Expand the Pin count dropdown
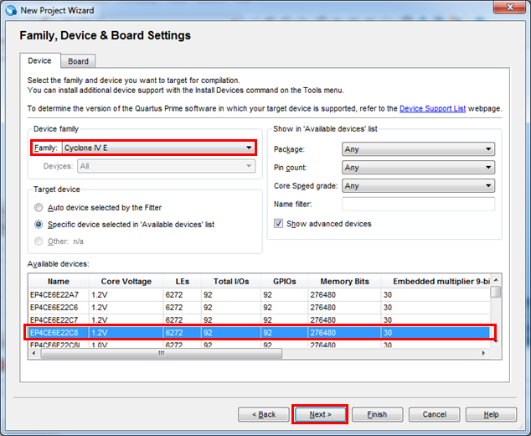Image resolution: width=531 pixels, height=436 pixels. tap(418, 168)
